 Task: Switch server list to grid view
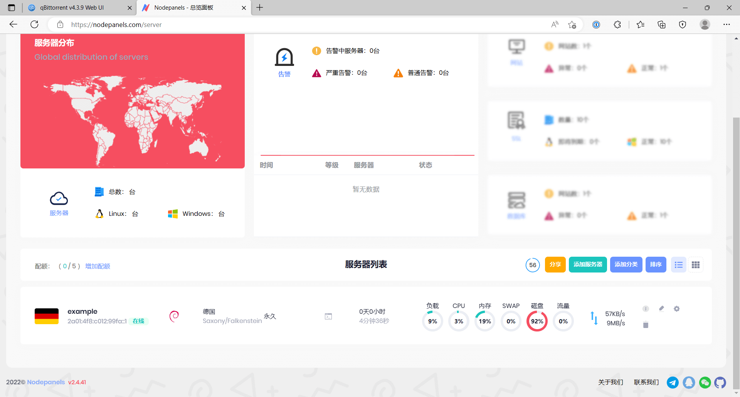coord(696,265)
